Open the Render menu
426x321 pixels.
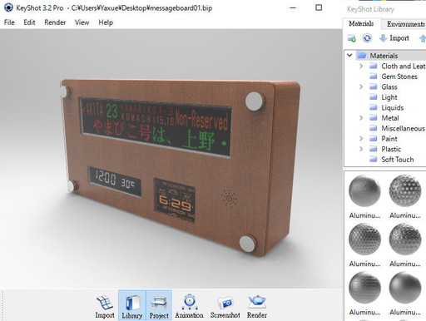55,22
